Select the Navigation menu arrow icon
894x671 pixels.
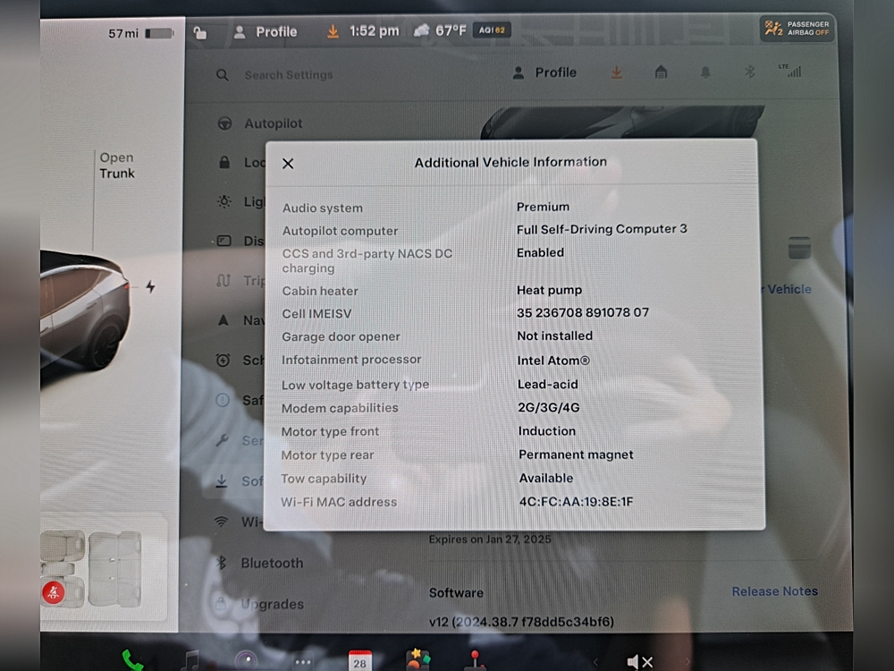[x=223, y=320]
